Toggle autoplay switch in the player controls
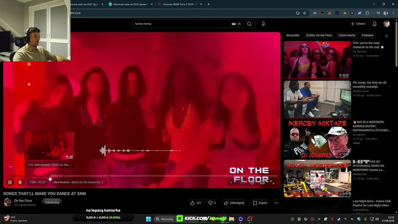This screenshot has height=224, width=398. pyautogui.click(x=231, y=182)
